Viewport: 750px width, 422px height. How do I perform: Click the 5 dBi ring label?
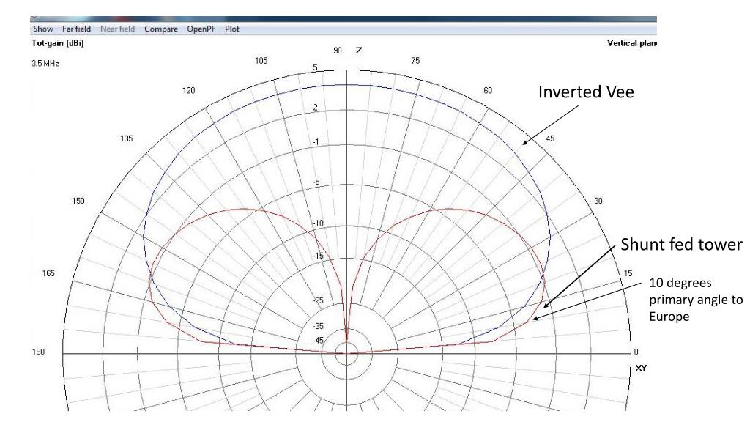[x=315, y=67]
